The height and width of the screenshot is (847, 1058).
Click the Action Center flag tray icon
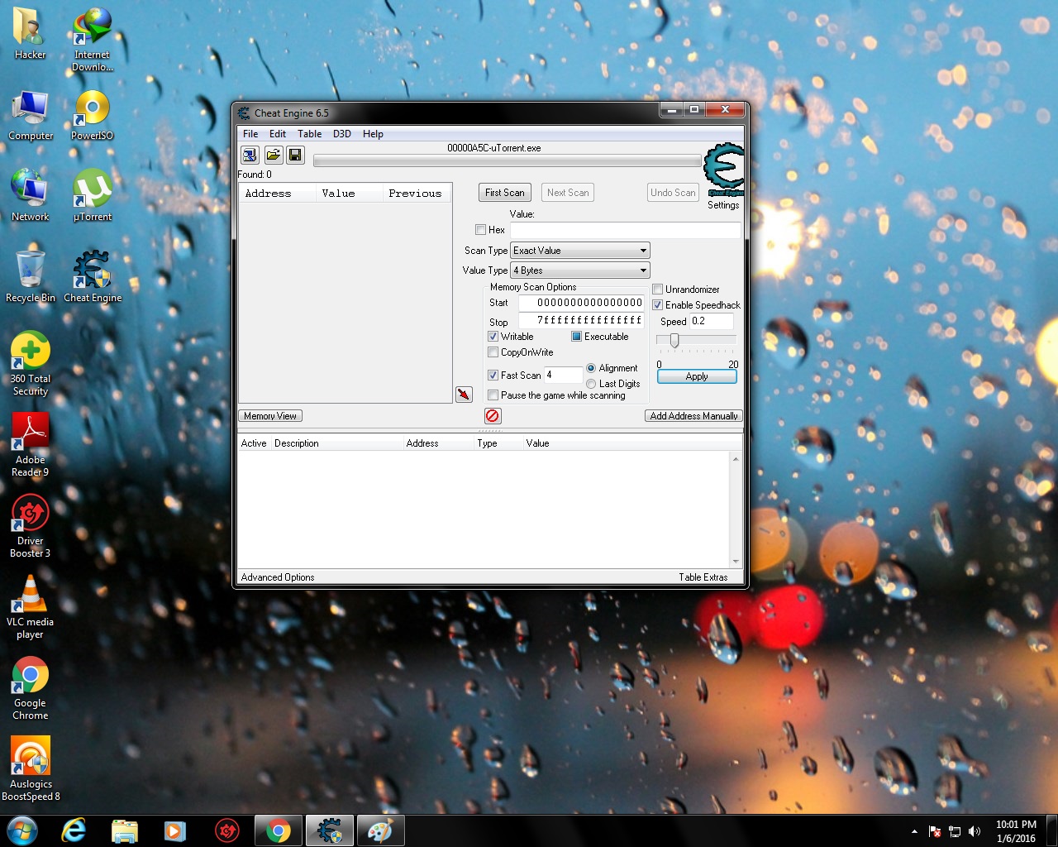(x=935, y=831)
